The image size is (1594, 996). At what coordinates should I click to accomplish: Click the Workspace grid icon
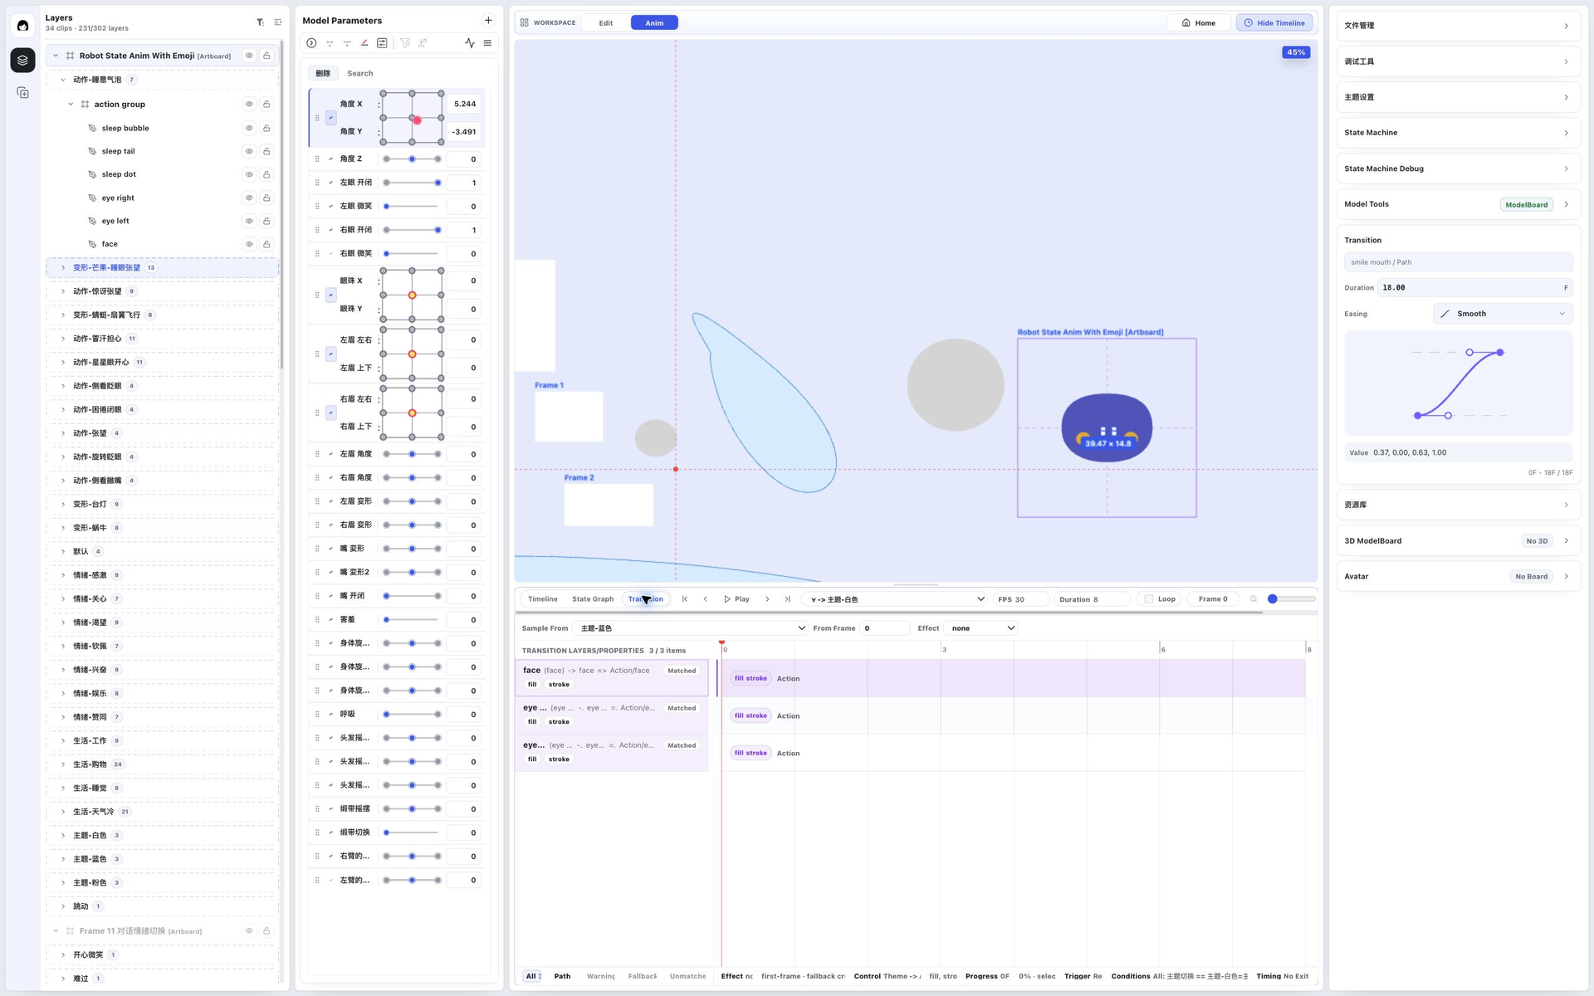(x=524, y=22)
